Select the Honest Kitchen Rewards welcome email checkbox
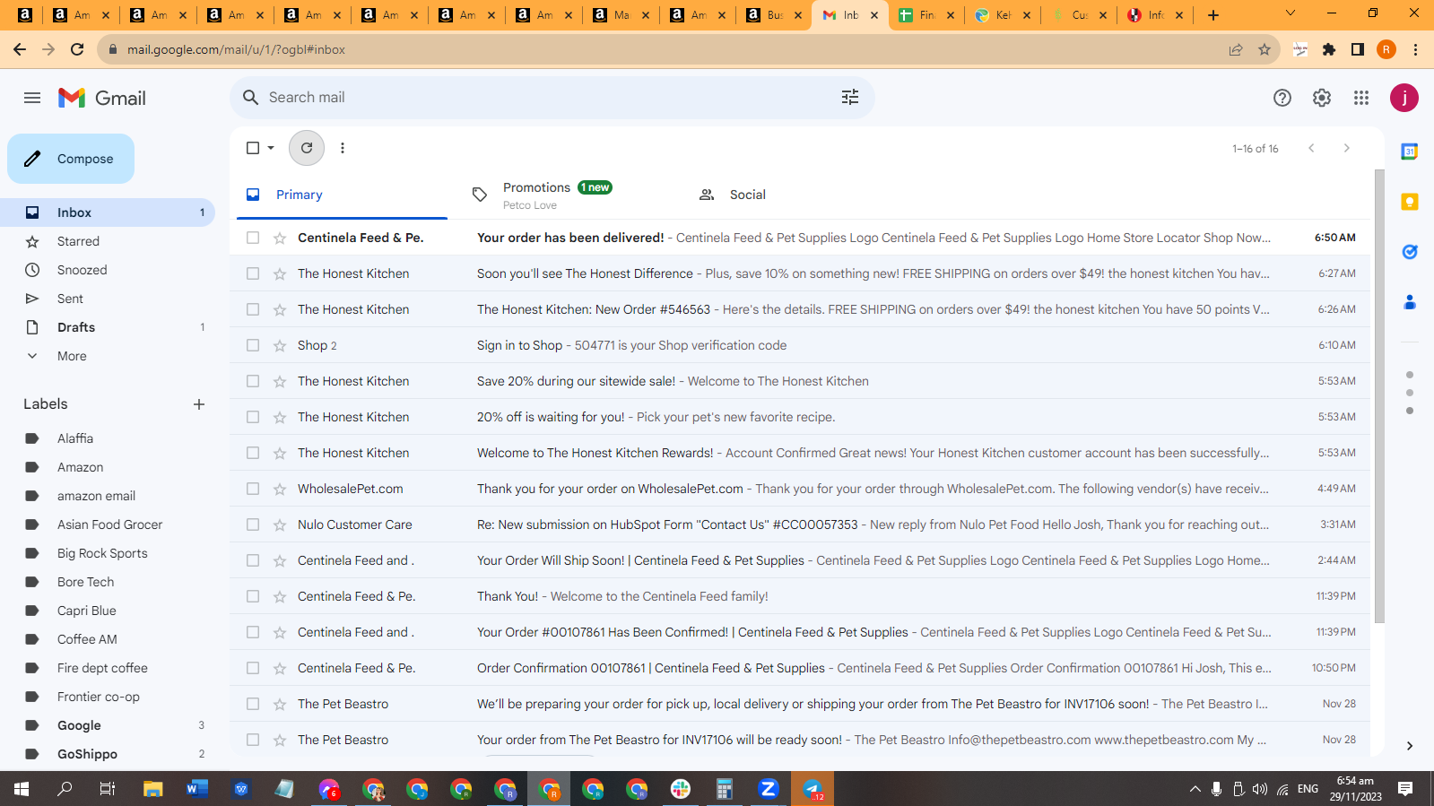The width and height of the screenshot is (1434, 806). [253, 453]
